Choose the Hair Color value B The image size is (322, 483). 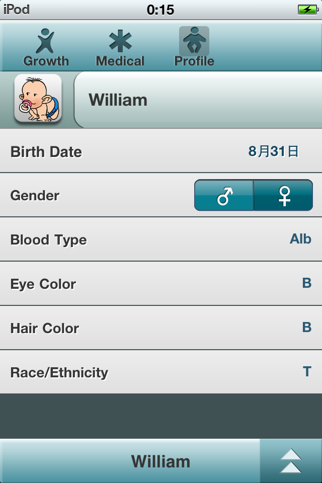306,327
